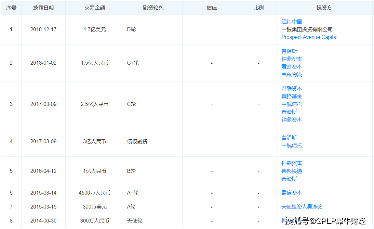
Task: Click the 3亿人民币 amount cell
Action: click(x=95, y=142)
